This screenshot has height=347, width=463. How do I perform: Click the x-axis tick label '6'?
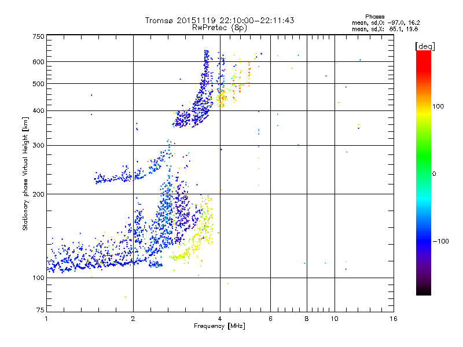coord(270,319)
